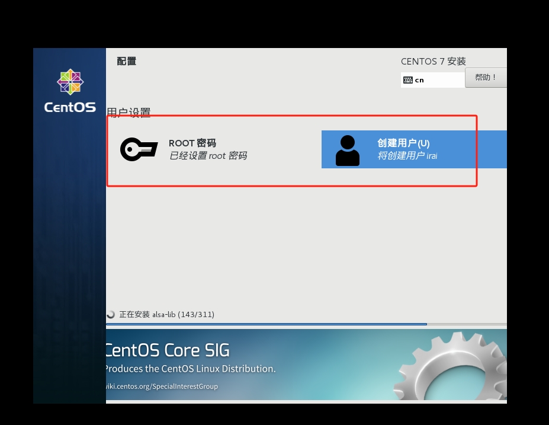The height and width of the screenshot is (425, 549).
Task: Click the key icon beside ROOT 密码
Action: click(x=139, y=149)
